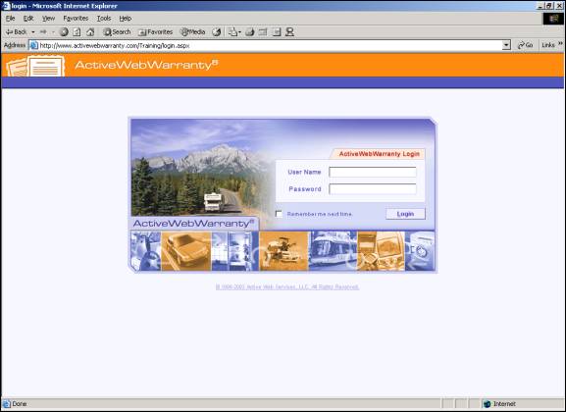Check the Remember me next time checkbox
This screenshot has height=412, width=566.
point(279,214)
